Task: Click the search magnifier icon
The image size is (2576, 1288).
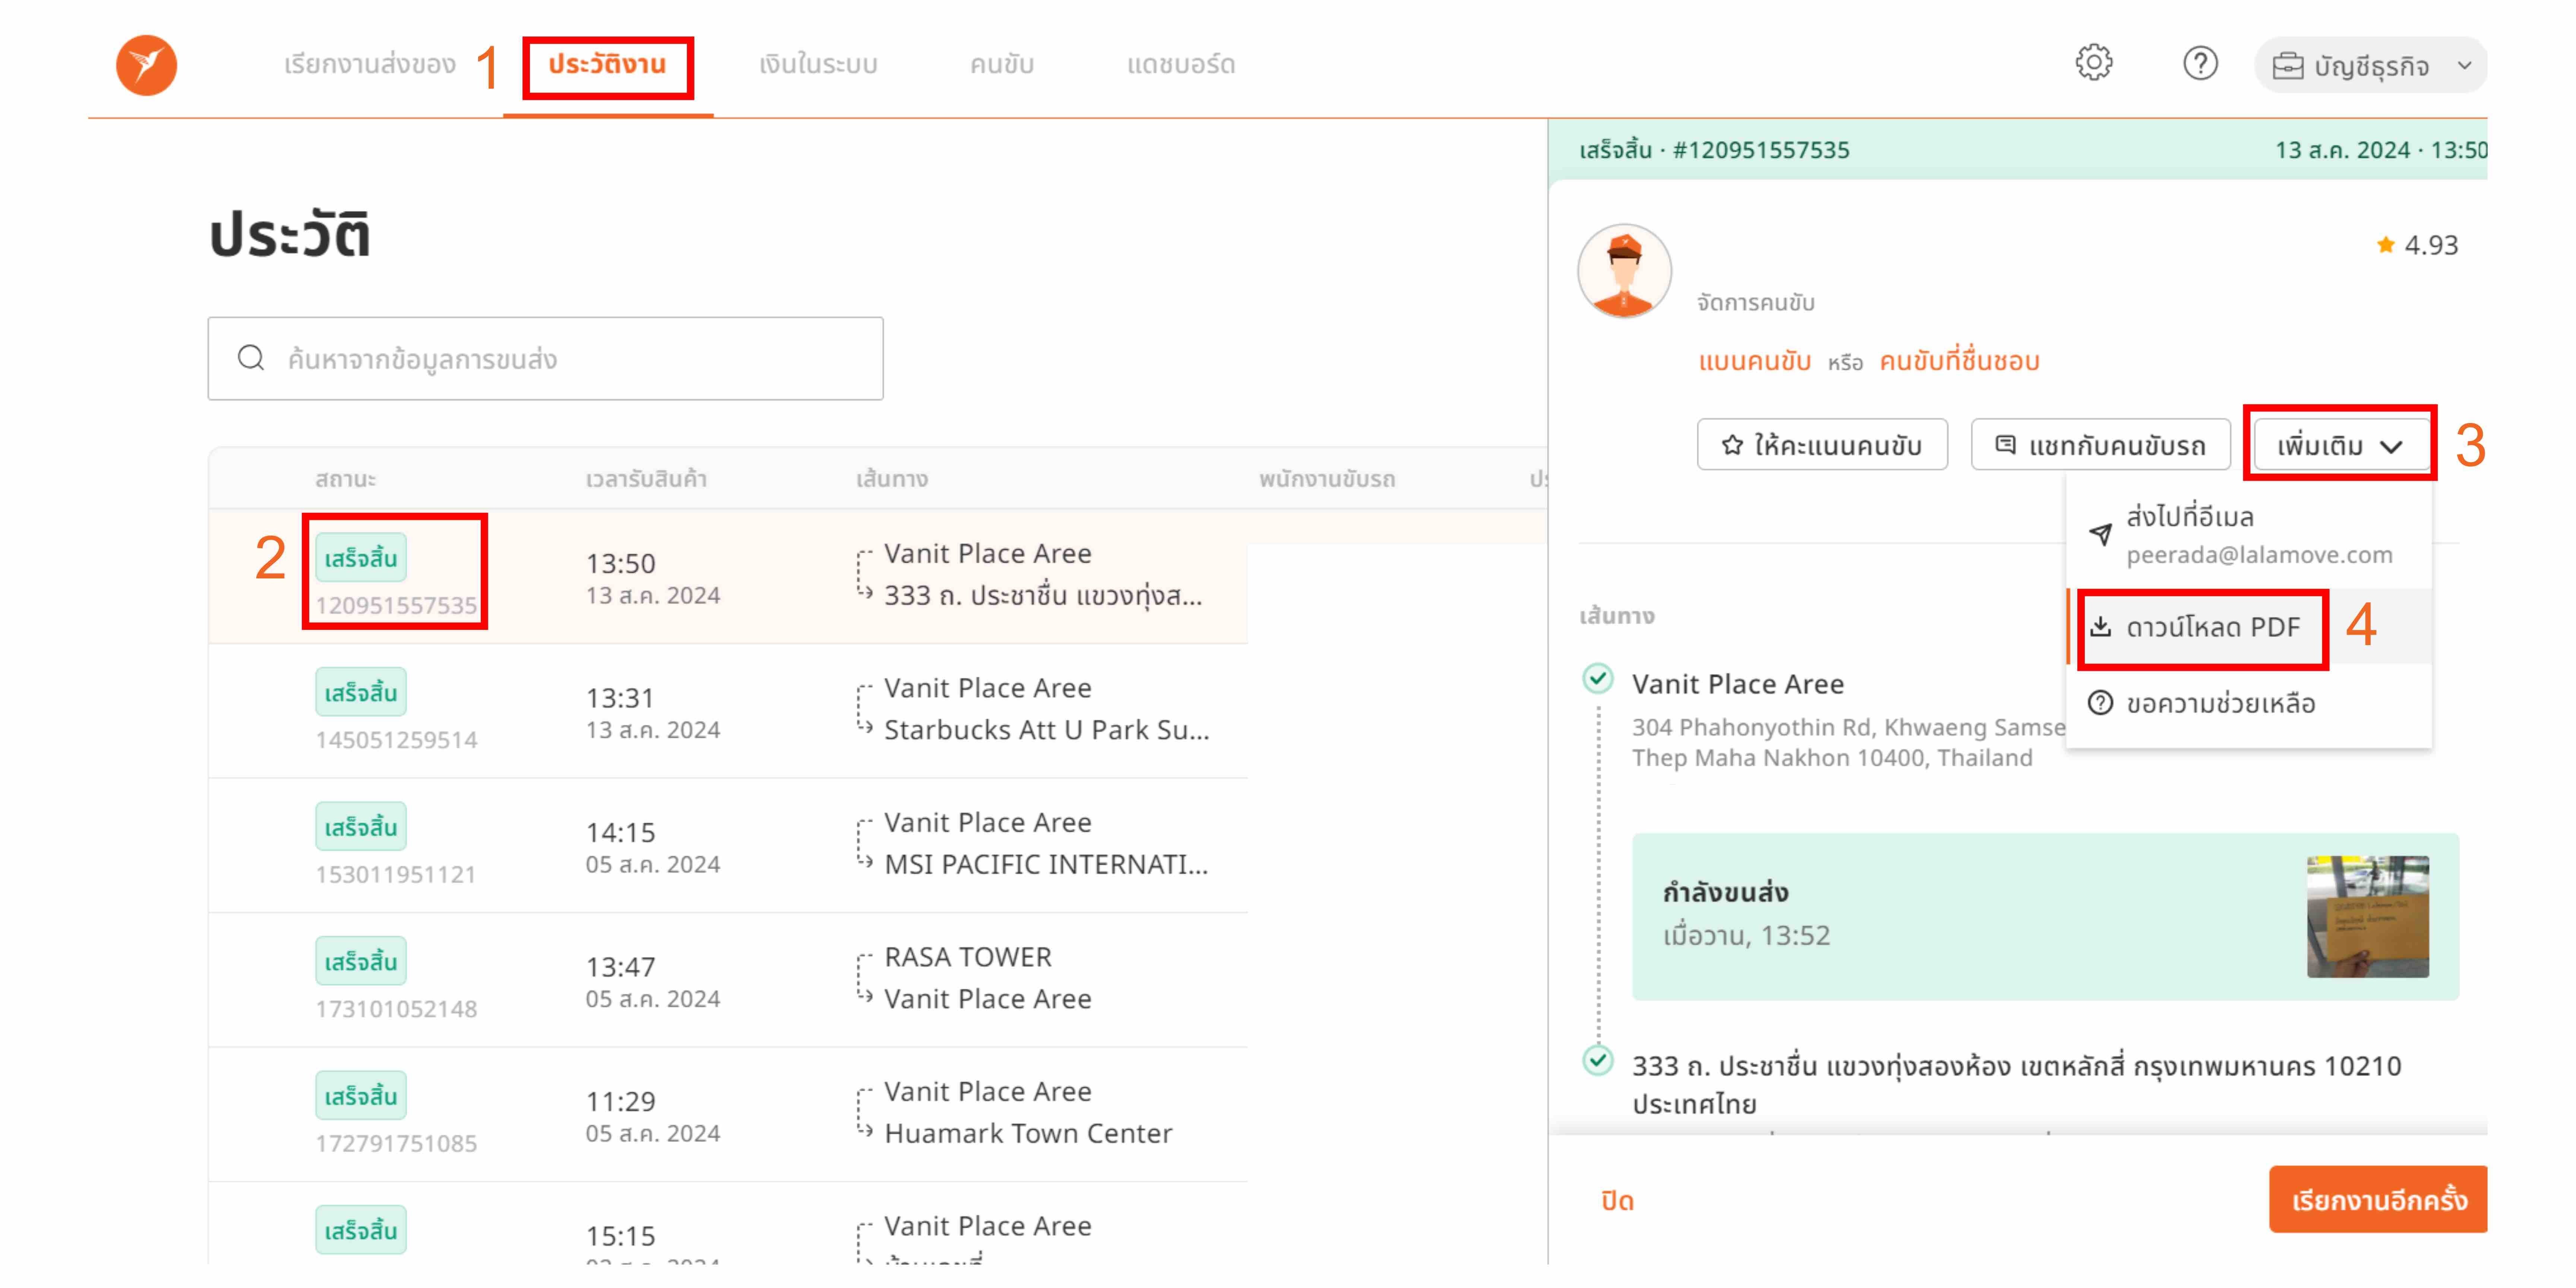Action: point(251,358)
